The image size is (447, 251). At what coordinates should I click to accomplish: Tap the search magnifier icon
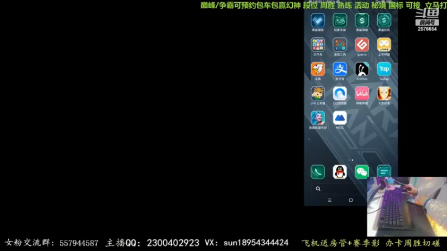pos(318,189)
